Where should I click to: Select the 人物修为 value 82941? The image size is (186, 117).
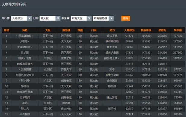129,86
